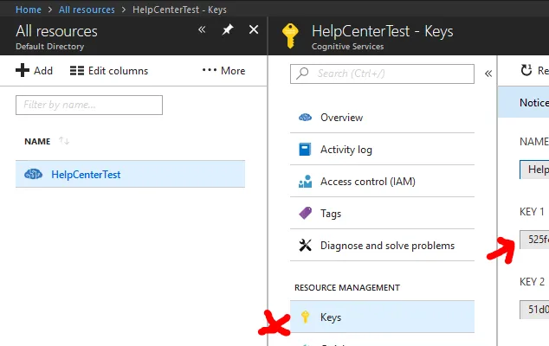
Task: Click the yellow key icon beside Keys
Action: pyautogui.click(x=305, y=317)
